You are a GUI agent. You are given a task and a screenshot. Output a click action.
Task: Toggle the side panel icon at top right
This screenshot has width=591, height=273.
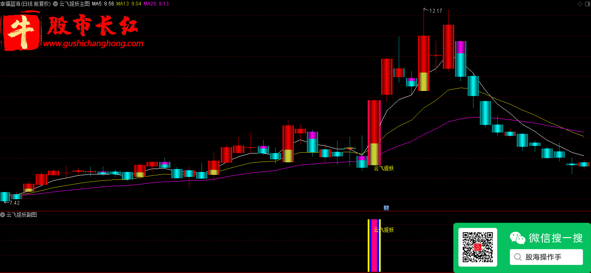click(587, 4)
